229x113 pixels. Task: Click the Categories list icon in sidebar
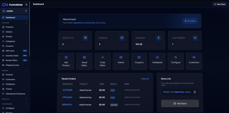(x=3, y=41)
